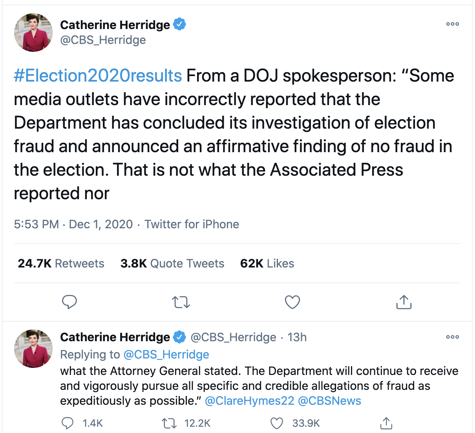Open more options on reply tweet
The image size is (475, 433).
[x=452, y=337]
